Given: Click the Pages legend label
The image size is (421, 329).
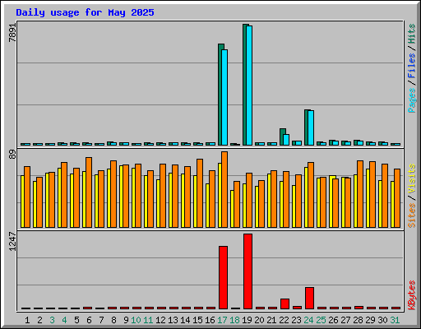Looking at the screenshot, I should click(x=412, y=100).
